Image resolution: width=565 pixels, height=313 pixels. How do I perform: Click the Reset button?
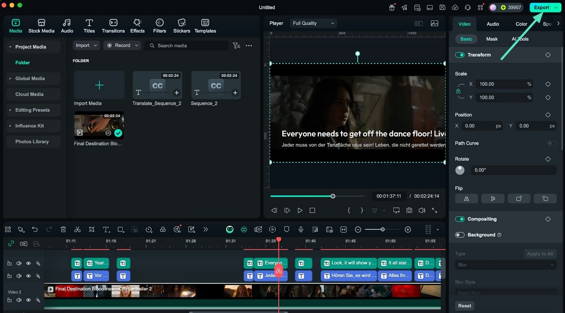465,306
